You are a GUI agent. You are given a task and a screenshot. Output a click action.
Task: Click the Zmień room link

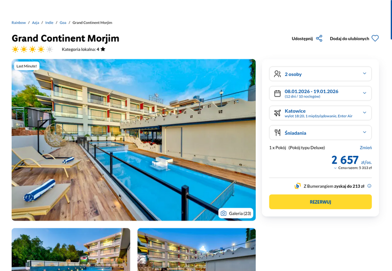[366, 148]
